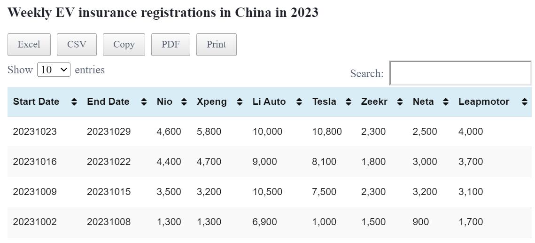Export the table as PDF
Viewport: 535px width, 243px height.
pyautogui.click(x=171, y=45)
